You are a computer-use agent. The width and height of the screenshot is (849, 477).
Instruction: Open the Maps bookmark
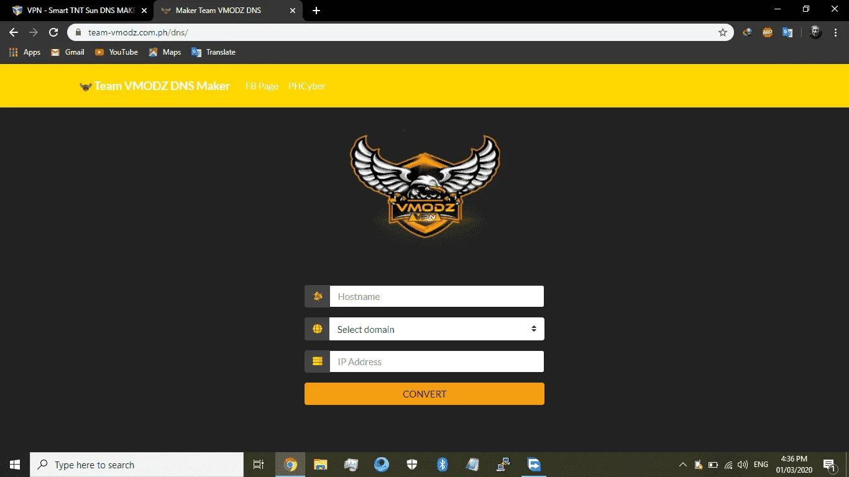coord(165,52)
